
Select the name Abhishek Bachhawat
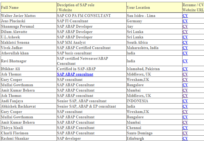point(18,106)
